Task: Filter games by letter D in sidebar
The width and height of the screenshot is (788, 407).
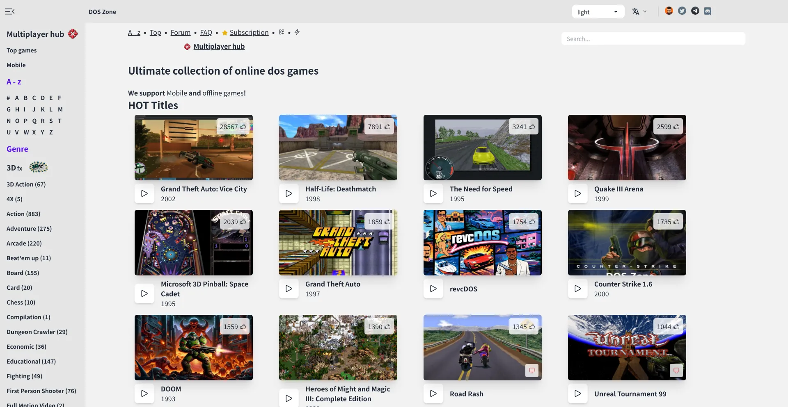Action: pyautogui.click(x=43, y=98)
